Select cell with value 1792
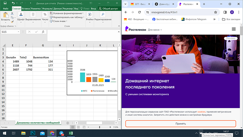The height and width of the screenshot is (137, 243). tap(26, 70)
